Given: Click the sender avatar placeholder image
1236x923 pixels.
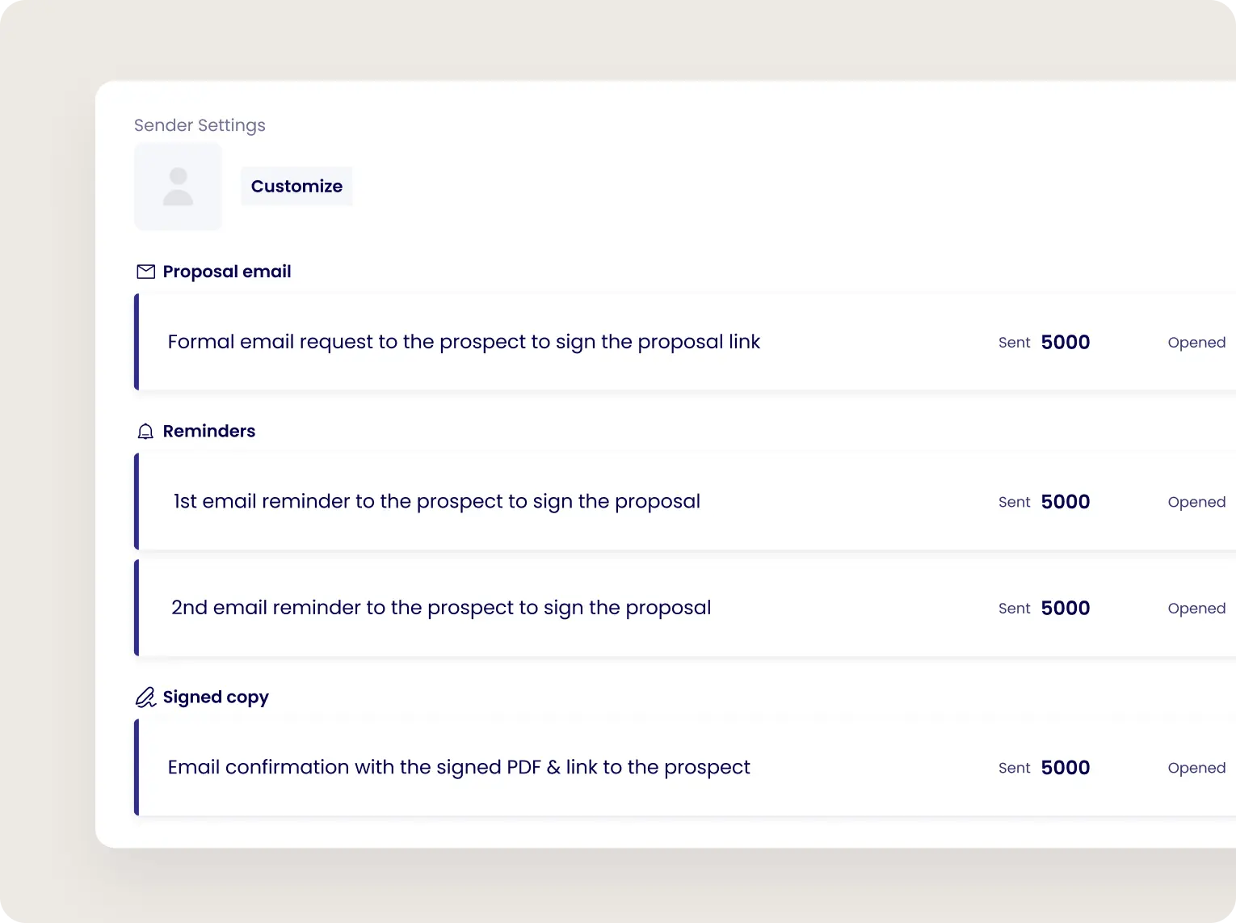Looking at the screenshot, I should click(x=178, y=187).
